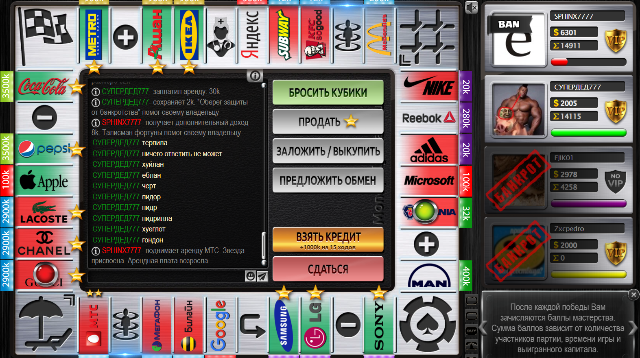Image resolution: width=640 pixels, height=358 pixels.
Task: Select the Google board cell
Action: point(220,325)
